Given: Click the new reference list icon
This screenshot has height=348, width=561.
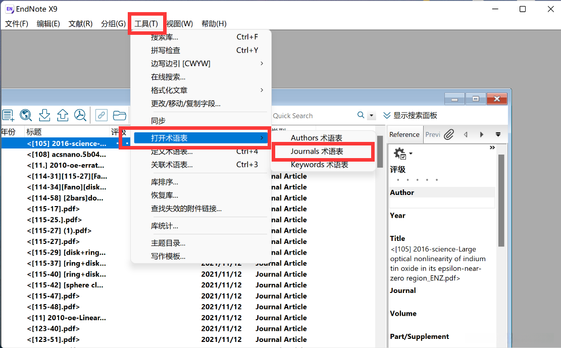Looking at the screenshot, I should (x=8, y=115).
